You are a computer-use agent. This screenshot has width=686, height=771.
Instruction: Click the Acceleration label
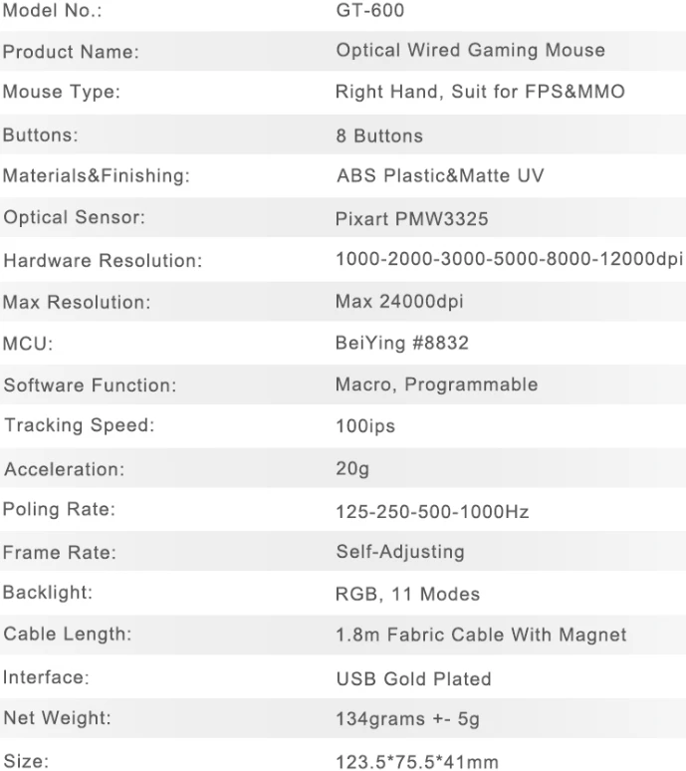pos(65,469)
